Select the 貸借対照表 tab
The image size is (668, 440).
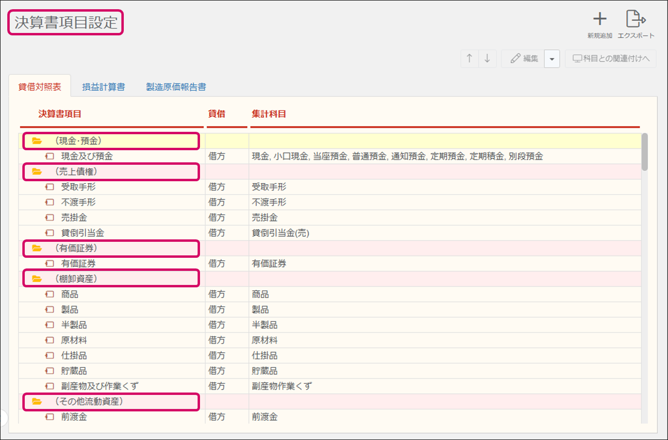coord(40,87)
